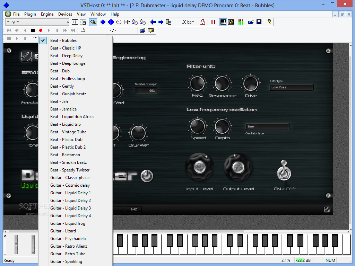Open the Init bank dropdown
The width and height of the screenshot is (355, 266).
click(x=37, y=22)
